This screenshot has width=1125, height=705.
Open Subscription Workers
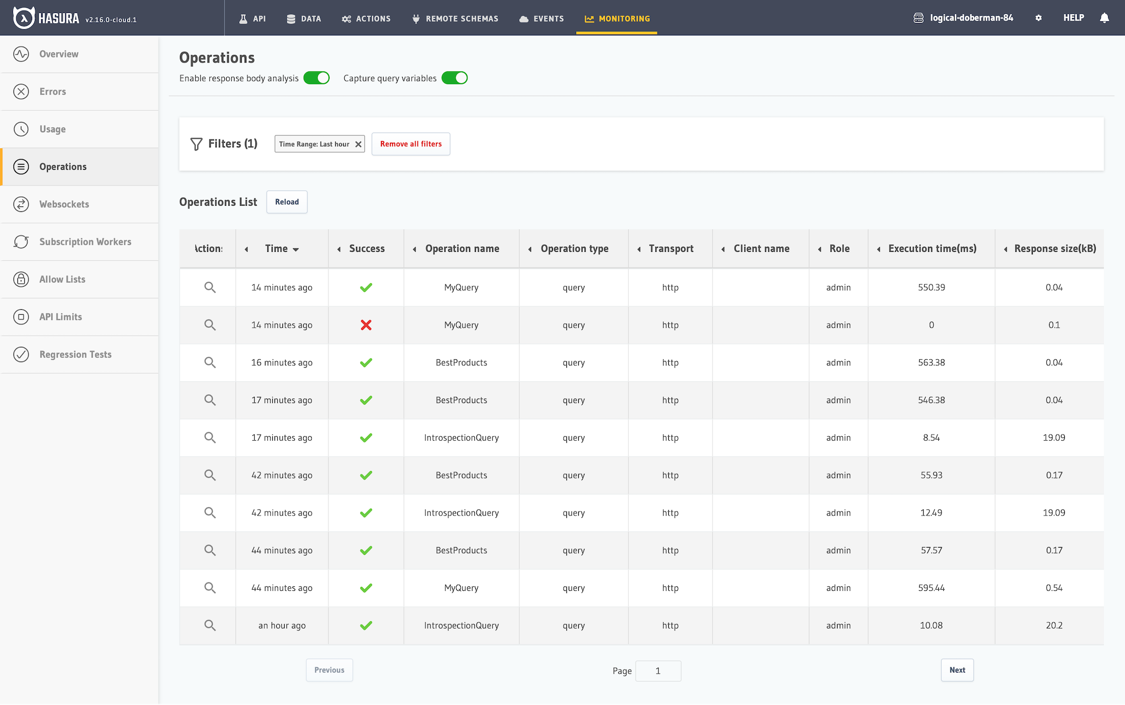(85, 242)
